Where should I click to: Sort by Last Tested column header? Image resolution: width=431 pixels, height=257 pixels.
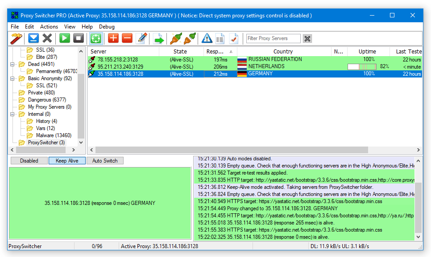coord(406,52)
